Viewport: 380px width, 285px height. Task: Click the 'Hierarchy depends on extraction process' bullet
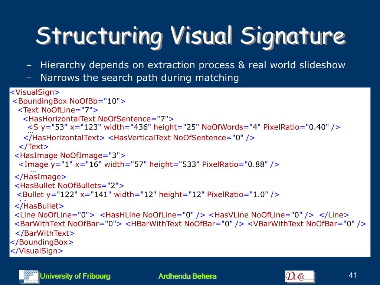[x=193, y=65]
